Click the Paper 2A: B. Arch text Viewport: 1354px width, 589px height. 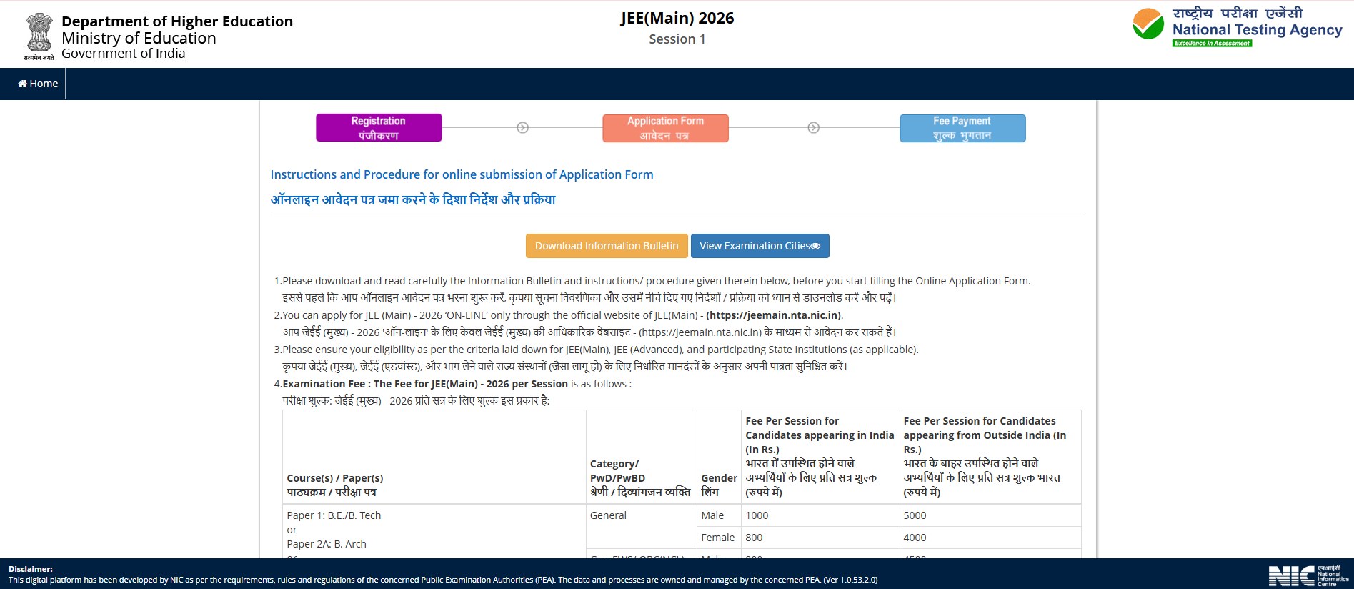point(327,544)
